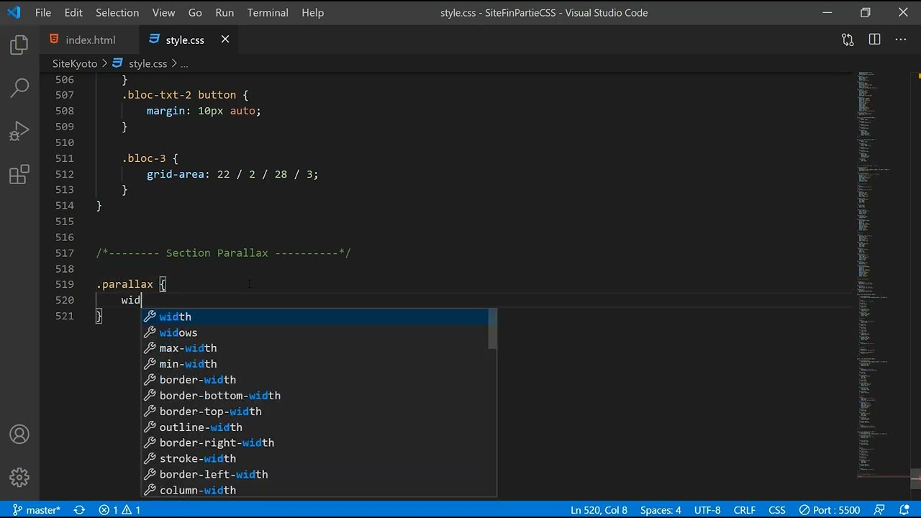Open the Search view in activity bar
This screenshot has height=518, width=921.
(19, 88)
